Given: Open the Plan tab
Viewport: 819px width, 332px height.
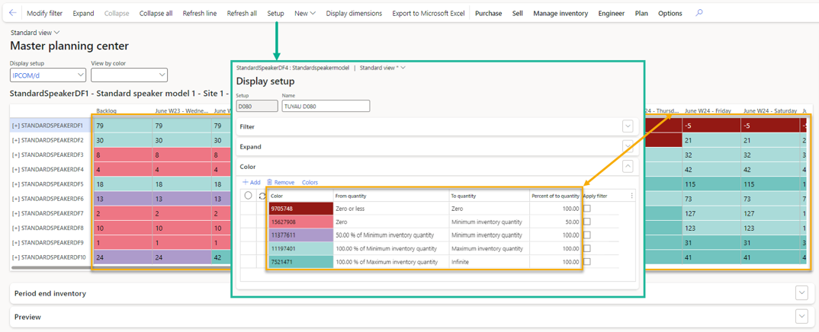Looking at the screenshot, I should 641,14.
